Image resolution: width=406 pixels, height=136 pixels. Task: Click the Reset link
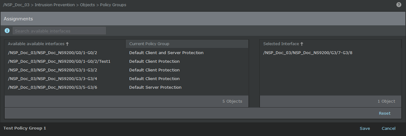[385, 113]
